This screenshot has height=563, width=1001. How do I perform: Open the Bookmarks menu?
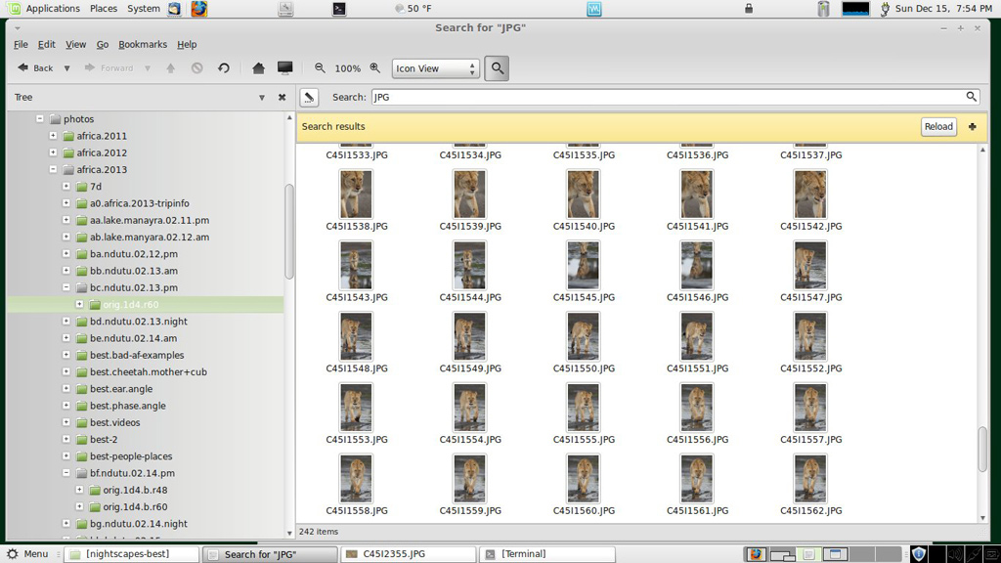click(x=143, y=44)
